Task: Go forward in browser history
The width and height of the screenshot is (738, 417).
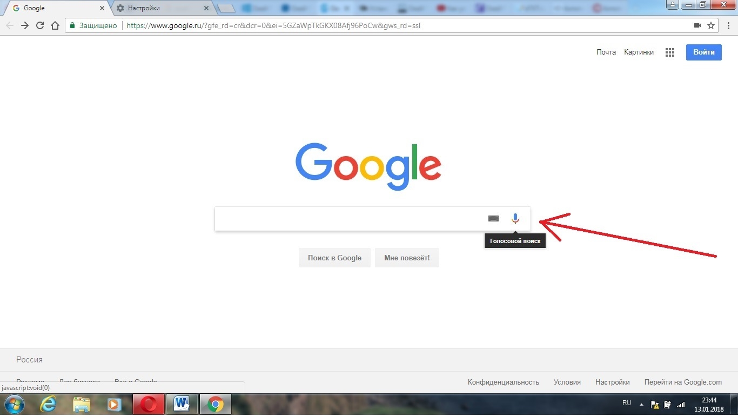Action: [24, 25]
